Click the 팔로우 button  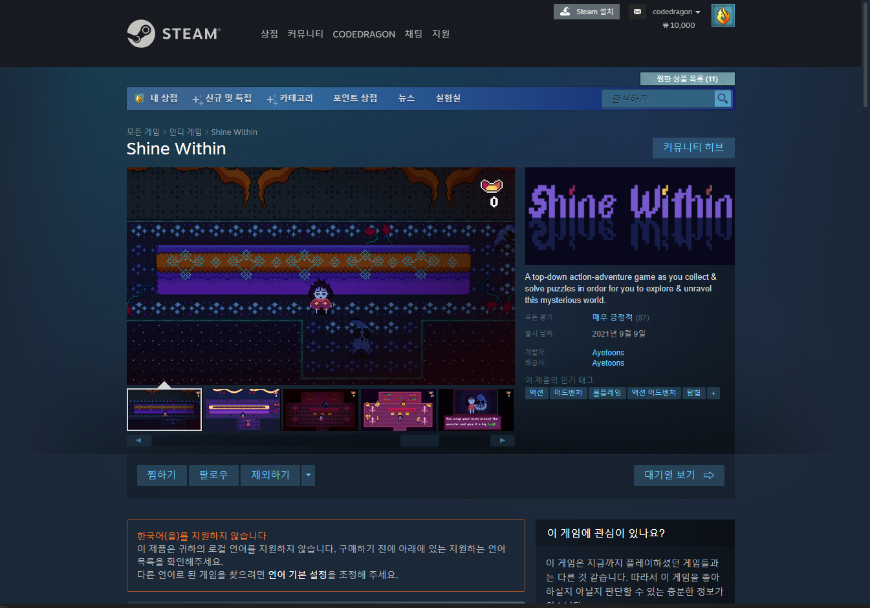point(213,476)
